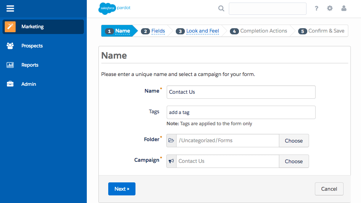Open the settings gear icon
Image resolution: width=361 pixels, height=203 pixels.
330,8
